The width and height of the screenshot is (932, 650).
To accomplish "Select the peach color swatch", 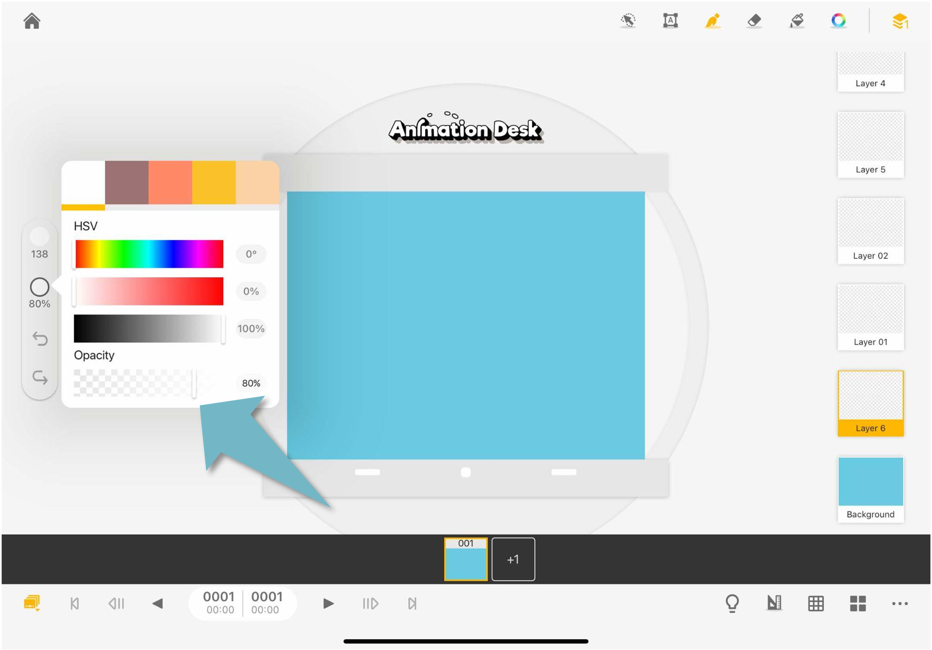I will click(257, 183).
